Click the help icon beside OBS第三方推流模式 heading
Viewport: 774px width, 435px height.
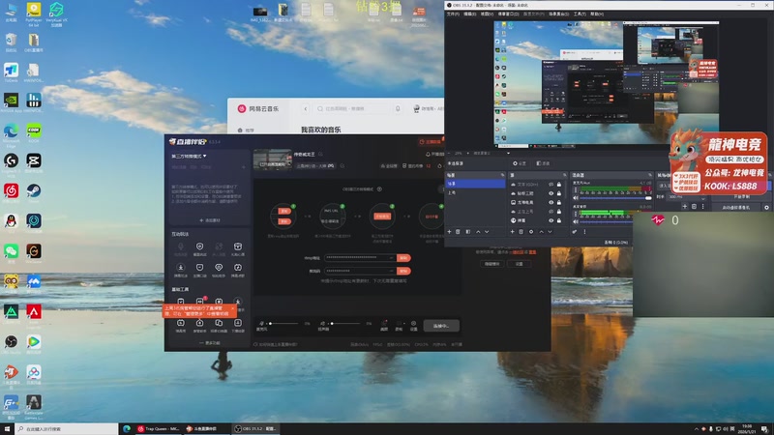click(x=379, y=188)
